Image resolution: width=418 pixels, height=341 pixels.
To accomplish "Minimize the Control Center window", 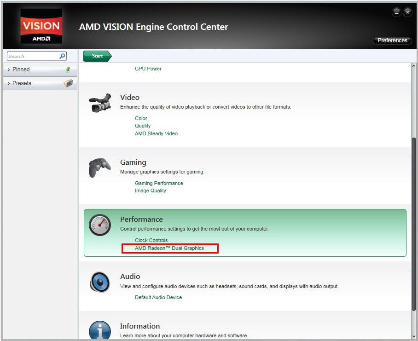I will (396, 12).
